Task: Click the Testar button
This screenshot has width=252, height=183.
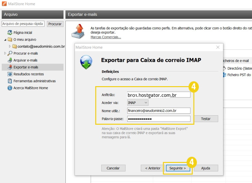Action: click(206, 119)
